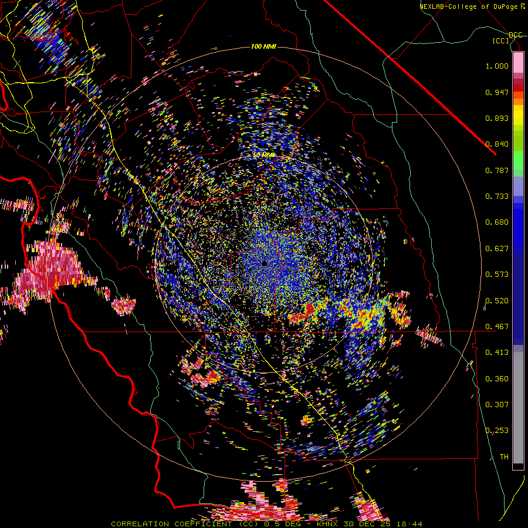The width and height of the screenshot is (528, 528).
Task: Click the 0.680 legend value
Action: click(x=497, y=222)
